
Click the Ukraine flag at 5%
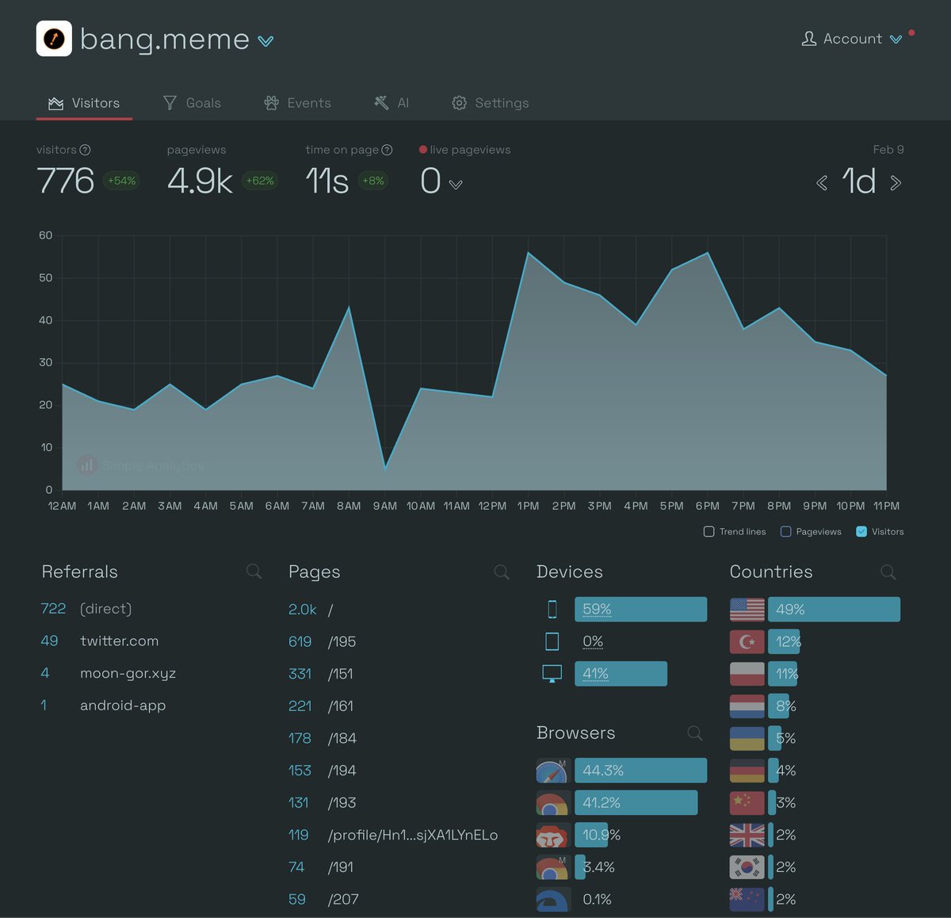pos(747,738)
